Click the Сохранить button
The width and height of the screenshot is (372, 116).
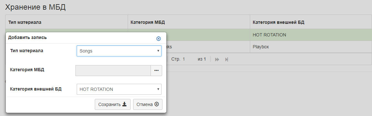pos(113,104)
